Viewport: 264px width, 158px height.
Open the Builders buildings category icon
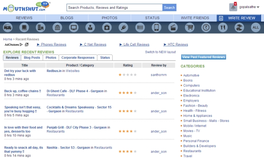pos(41,27)
